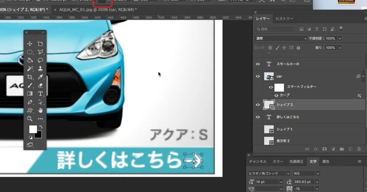The width and height of the screenshot is (367, 192).
Task: Select the Crop tool
Action: 30,77
